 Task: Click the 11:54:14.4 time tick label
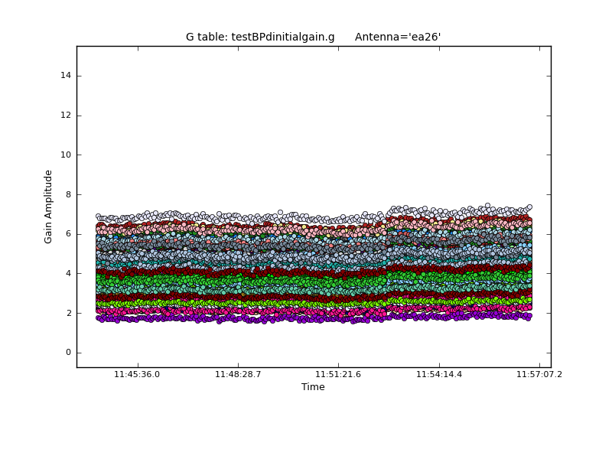439,374
